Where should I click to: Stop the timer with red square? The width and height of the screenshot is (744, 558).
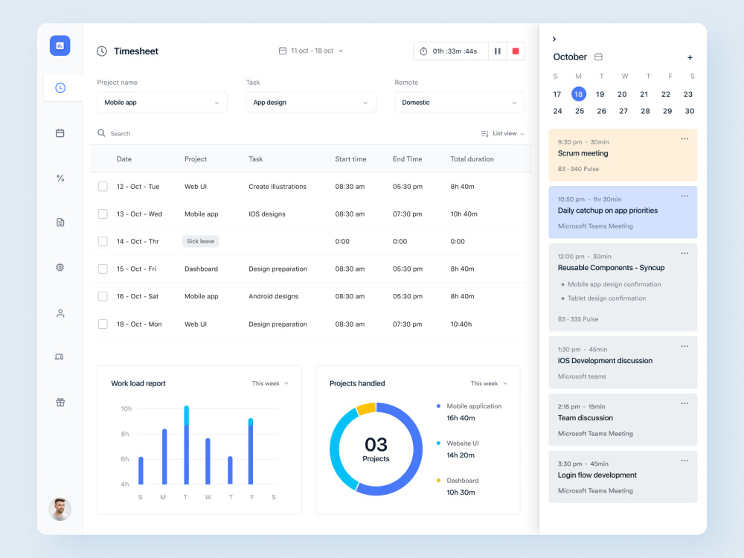click(516, 51)
